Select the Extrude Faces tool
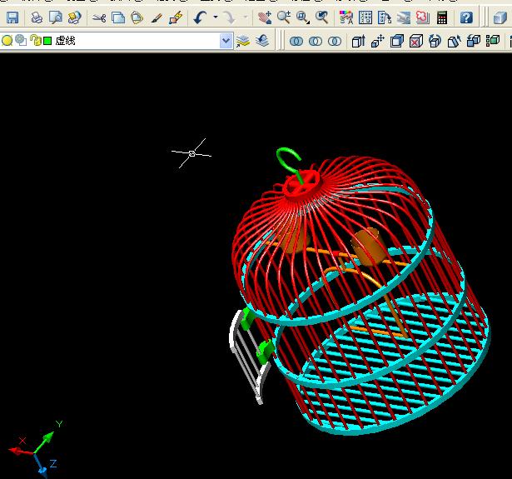This screenshot has width=512, height=479. point(359,41)
